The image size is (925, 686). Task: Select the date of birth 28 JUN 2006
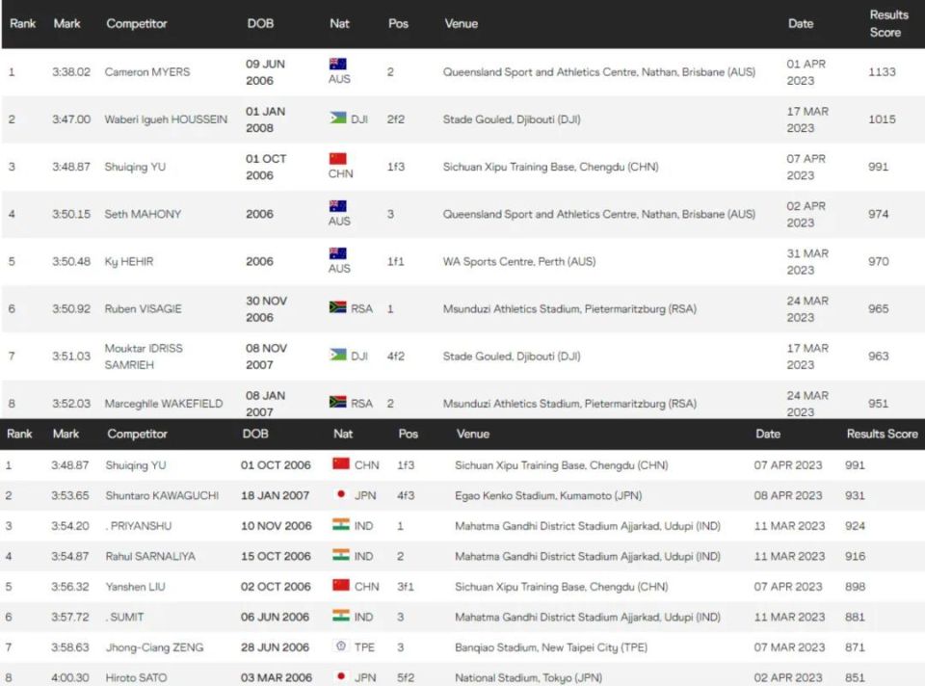coord(275,647)
